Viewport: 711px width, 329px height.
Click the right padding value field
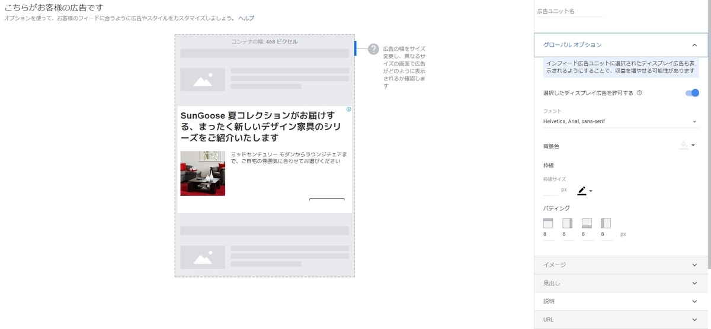pyautogui.click(x=568, y=235)
